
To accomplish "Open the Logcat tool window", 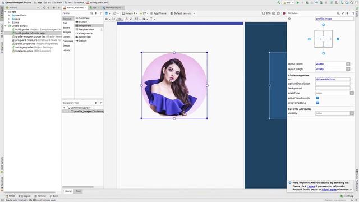I will [x=24, y=196].
